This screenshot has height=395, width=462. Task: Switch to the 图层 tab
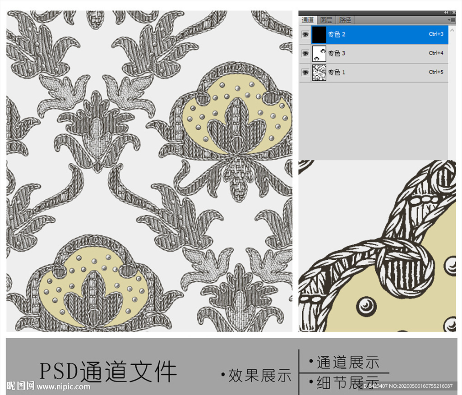[326, 20]
